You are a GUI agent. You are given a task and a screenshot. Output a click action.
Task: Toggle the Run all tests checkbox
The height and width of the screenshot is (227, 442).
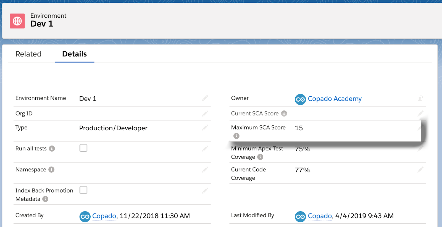coord(83,148)
